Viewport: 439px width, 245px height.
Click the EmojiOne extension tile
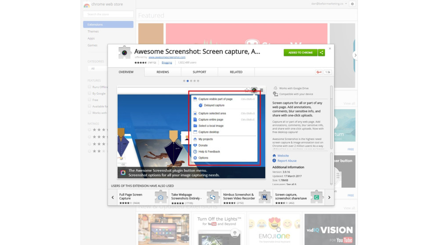click(274, 229)
